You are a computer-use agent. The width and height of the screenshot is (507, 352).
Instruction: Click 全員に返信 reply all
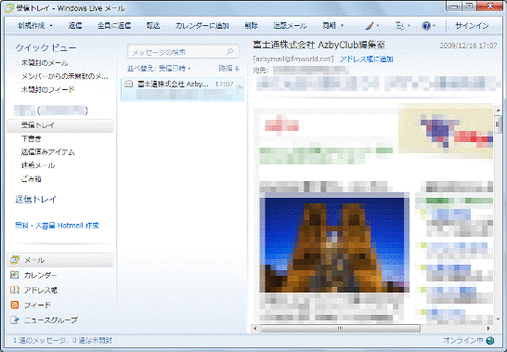tap(114, 26)
